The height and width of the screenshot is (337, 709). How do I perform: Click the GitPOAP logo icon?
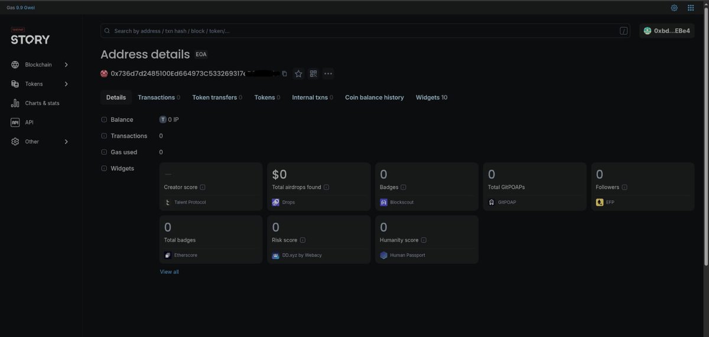pyautogui.click(x=492, y=202)
